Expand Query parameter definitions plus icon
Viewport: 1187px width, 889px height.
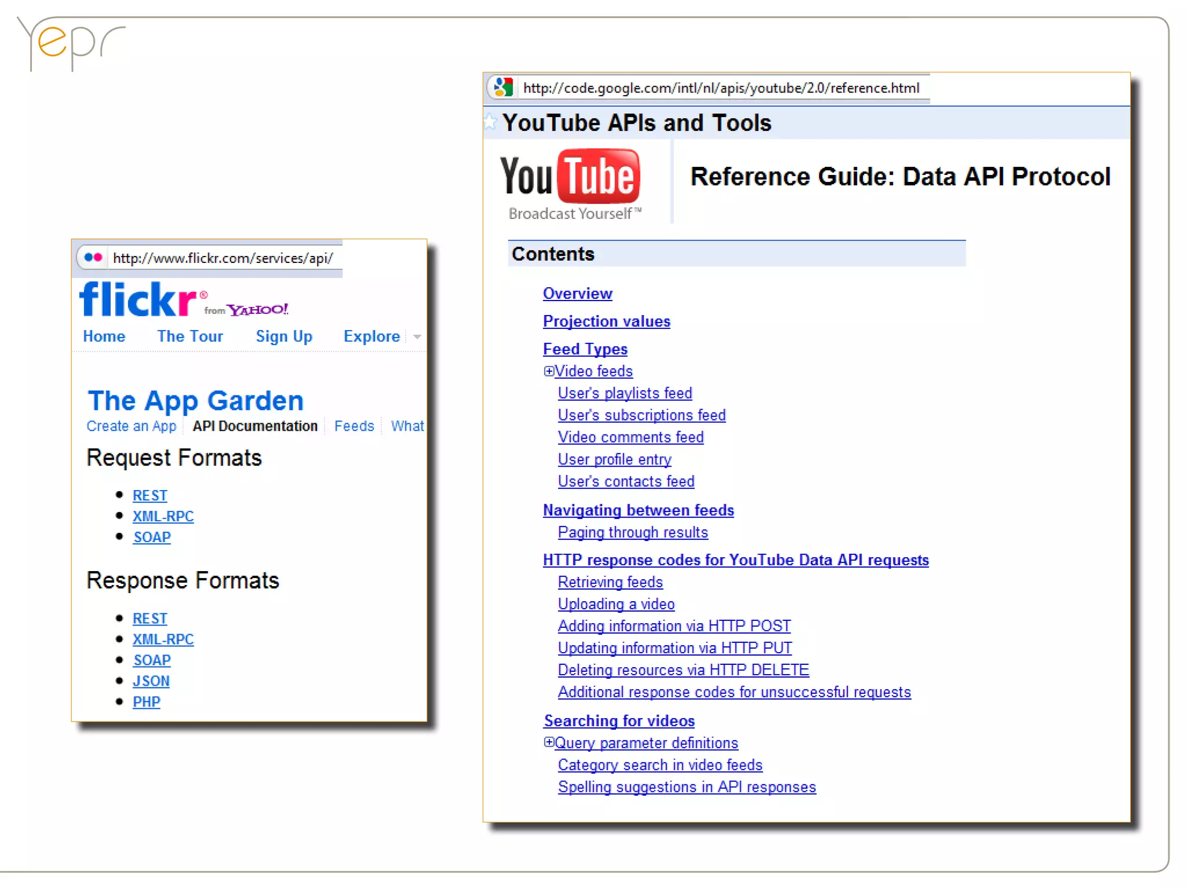(x=548, y=742)
